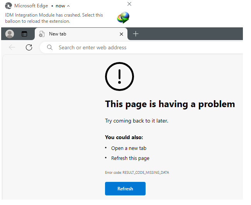Image resolution: width=251 pixels, height=205 pixels.
Task: Click the Microsoft Edge logo in notification
Action: pyautogui.click(x=8, y=6)
